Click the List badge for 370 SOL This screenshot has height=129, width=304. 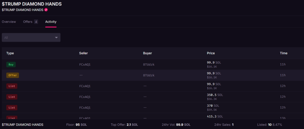[x=12, y=108]
